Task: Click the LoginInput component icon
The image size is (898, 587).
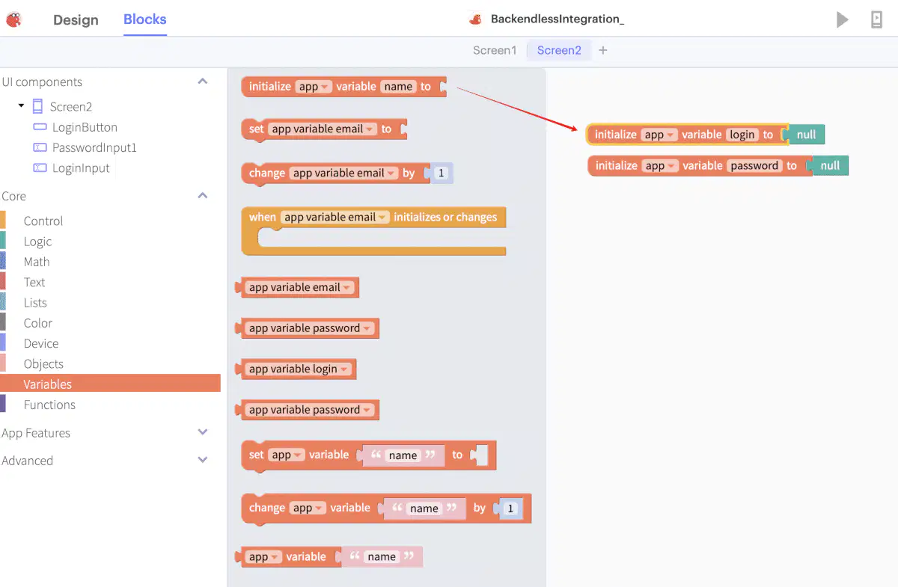Action: (x=40, y=168)
